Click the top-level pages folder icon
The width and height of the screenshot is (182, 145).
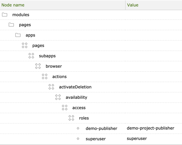(11, 25)
